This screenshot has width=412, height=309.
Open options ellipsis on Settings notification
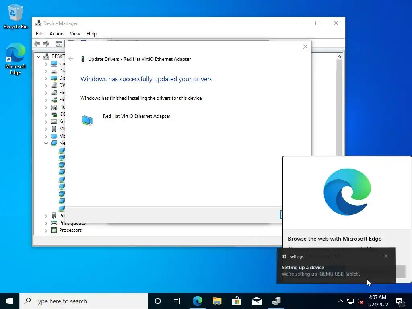point(379,256)
